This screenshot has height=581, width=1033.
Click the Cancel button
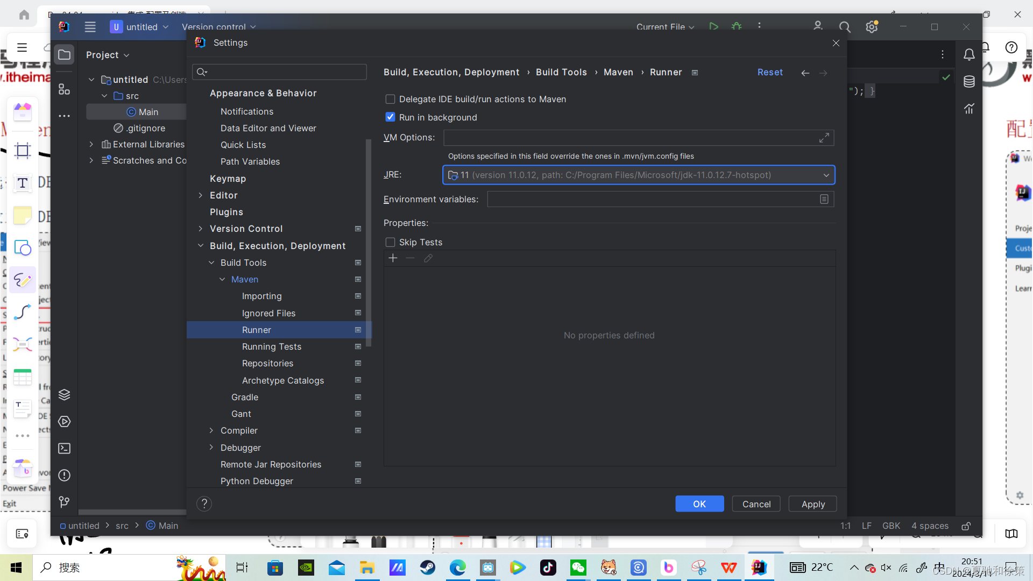(756, 504)
